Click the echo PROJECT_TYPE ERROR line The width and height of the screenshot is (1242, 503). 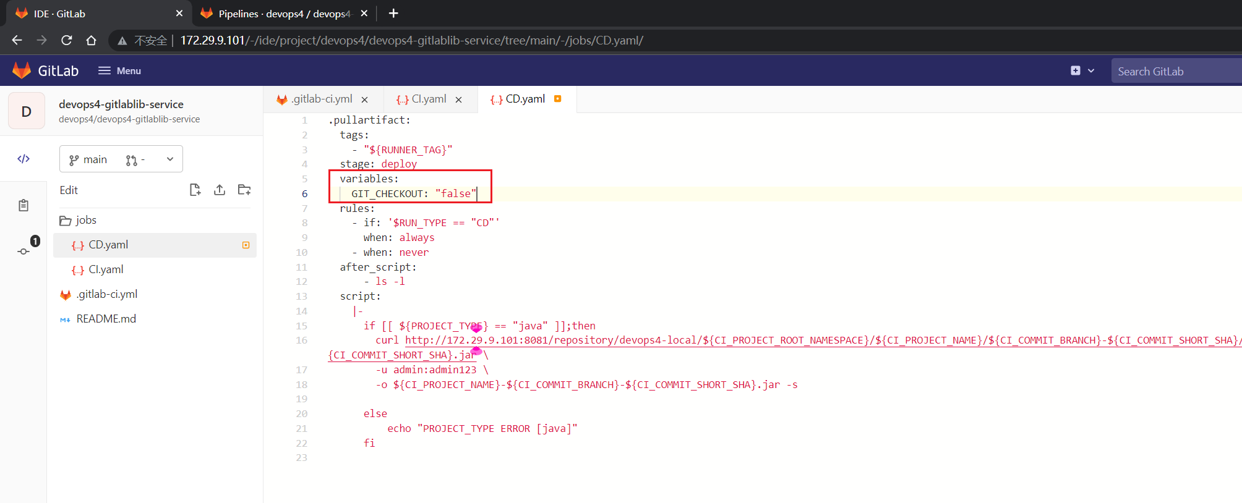click(x=482, y=428)
